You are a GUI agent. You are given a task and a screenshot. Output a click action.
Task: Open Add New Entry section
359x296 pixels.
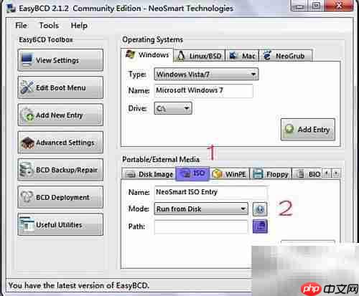tap(60, 115)
